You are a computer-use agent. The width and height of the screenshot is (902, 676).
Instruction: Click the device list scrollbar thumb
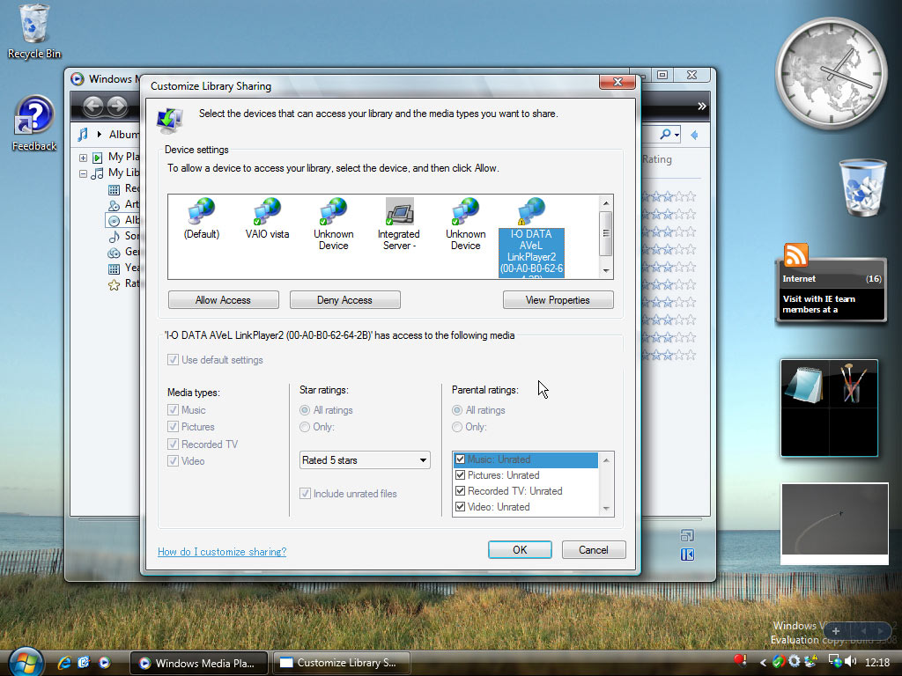pos(606,232)
